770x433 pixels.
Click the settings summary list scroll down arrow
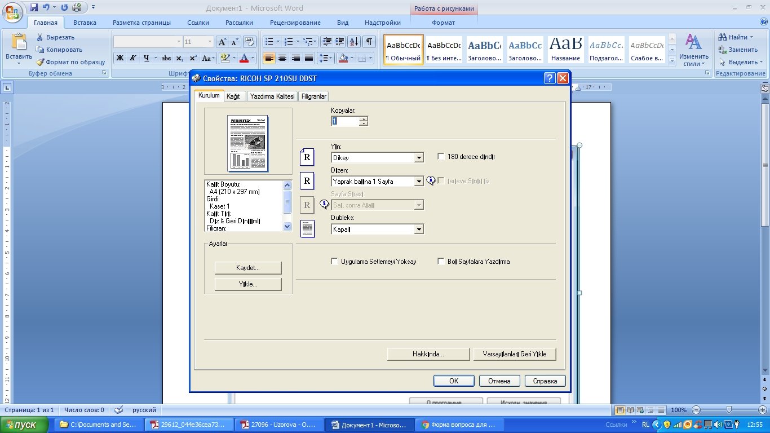click(287, 226)
